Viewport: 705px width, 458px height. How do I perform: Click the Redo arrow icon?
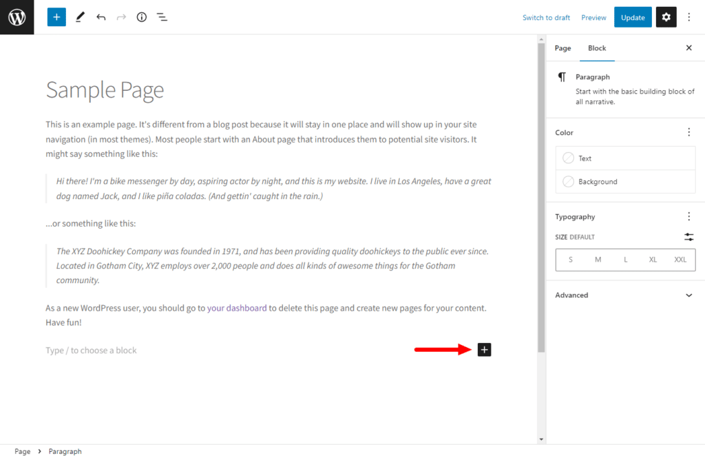tap(120, 17)
